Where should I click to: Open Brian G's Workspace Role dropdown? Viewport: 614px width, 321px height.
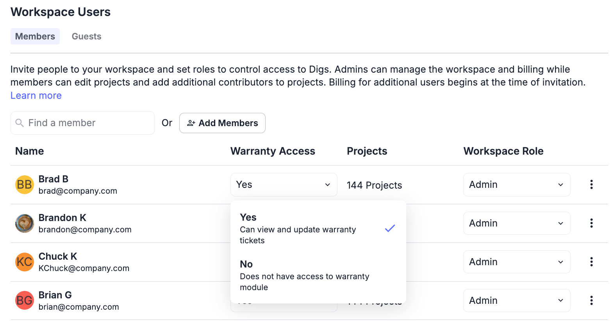tap(516, 301)
